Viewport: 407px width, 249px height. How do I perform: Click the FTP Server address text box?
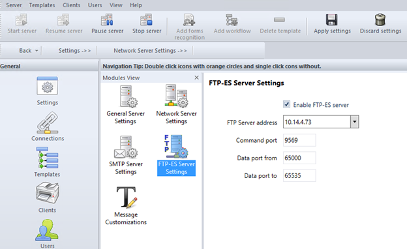coord(317,122)
